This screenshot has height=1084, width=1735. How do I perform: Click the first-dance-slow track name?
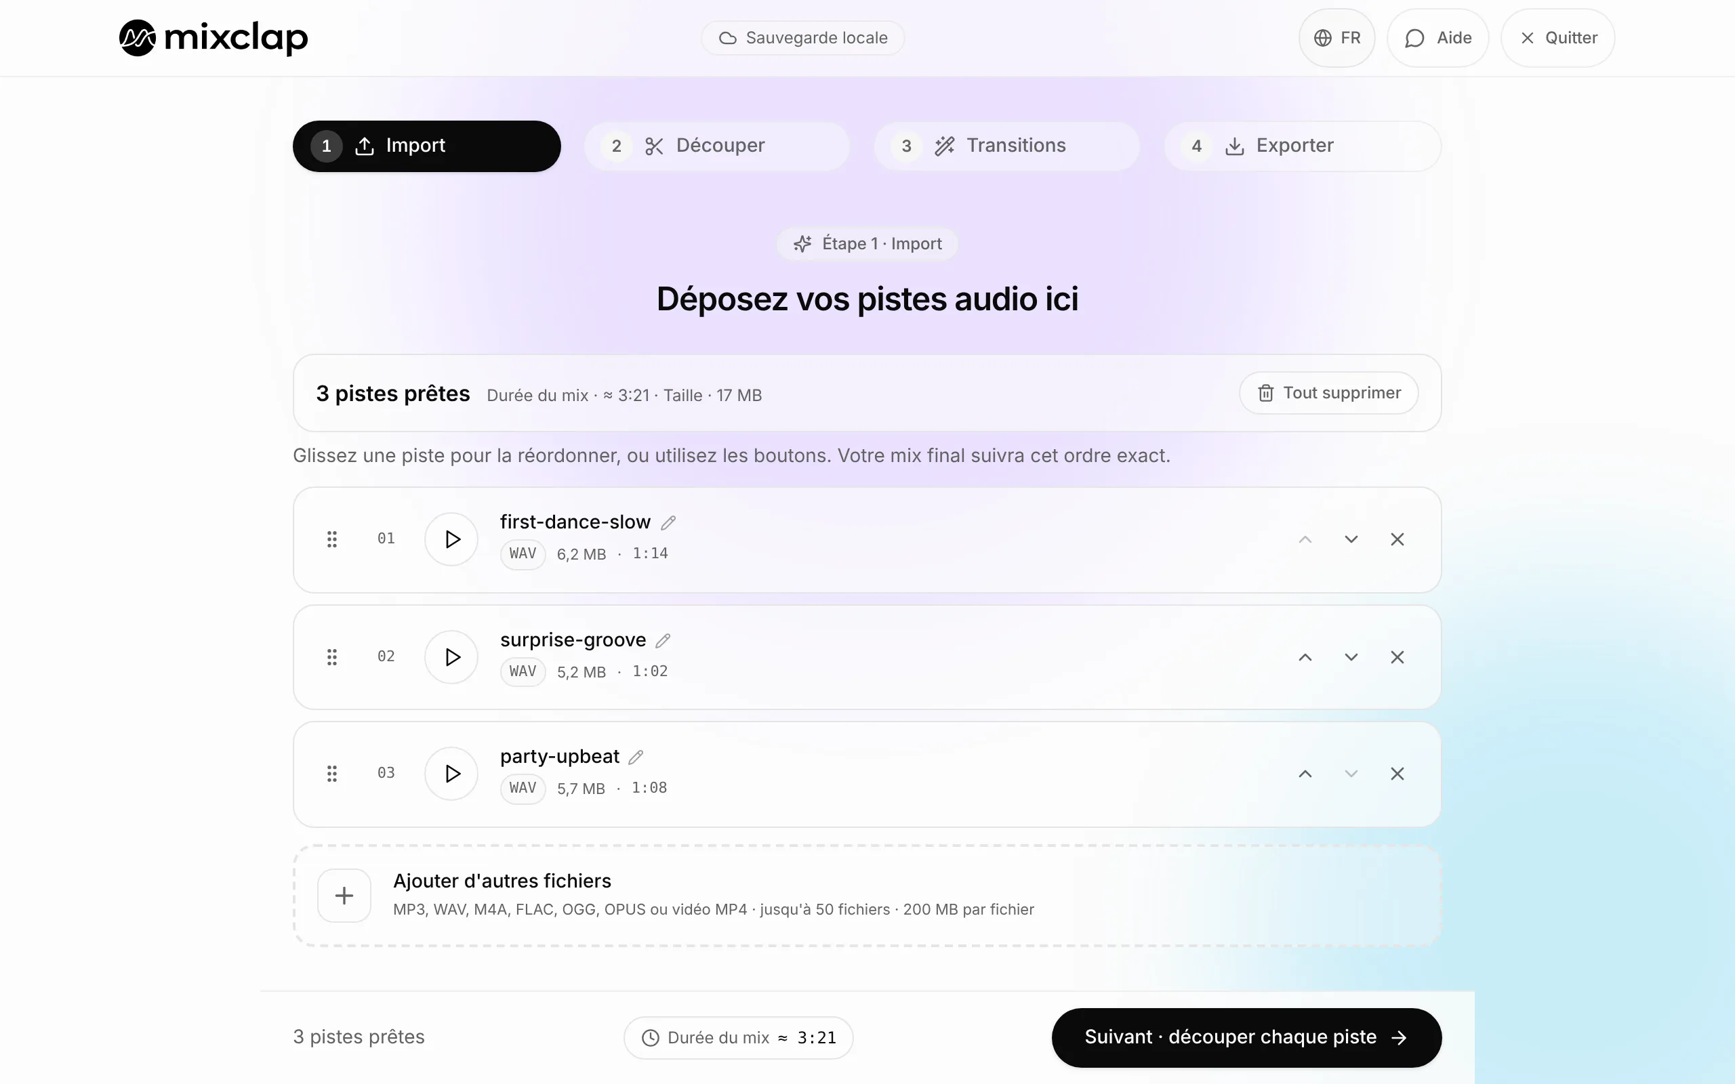point(575,522)
